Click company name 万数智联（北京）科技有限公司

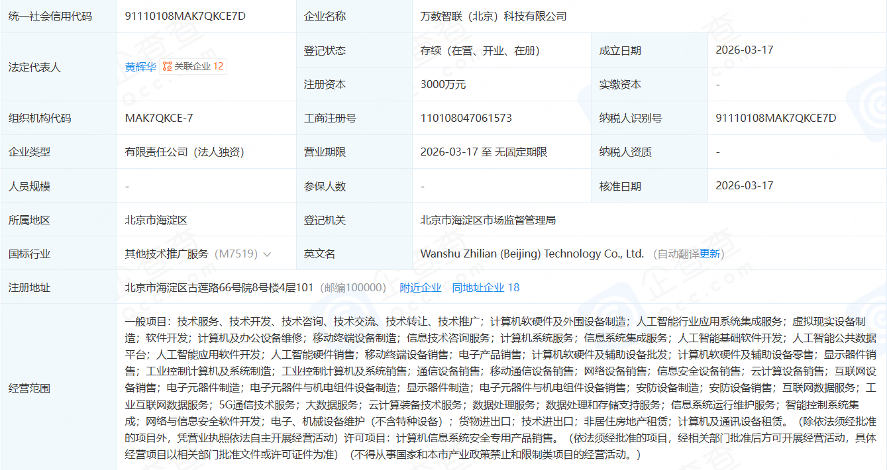pyautogui.click(x=494, y=17)
